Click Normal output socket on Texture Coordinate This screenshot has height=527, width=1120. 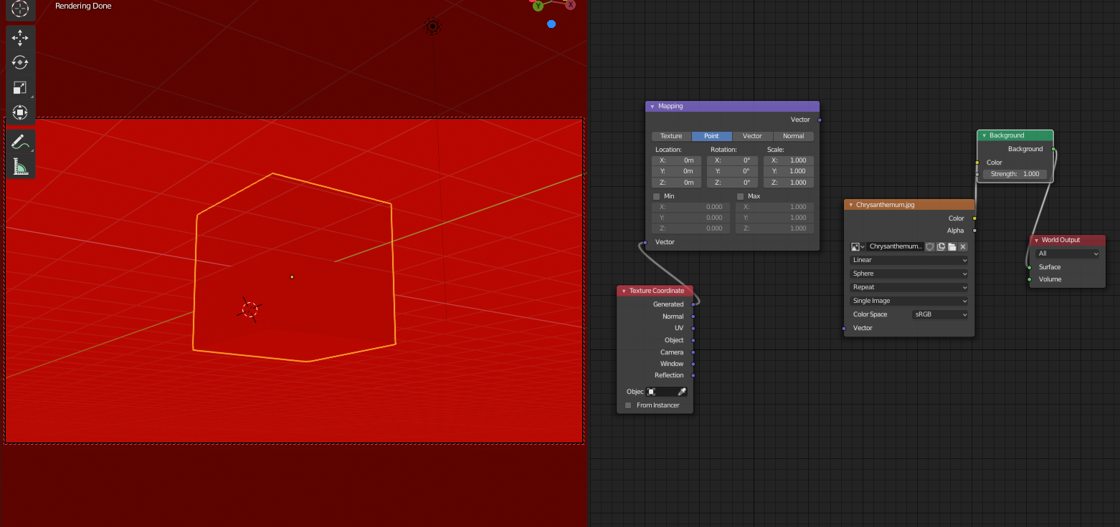[x=693, y=316]
